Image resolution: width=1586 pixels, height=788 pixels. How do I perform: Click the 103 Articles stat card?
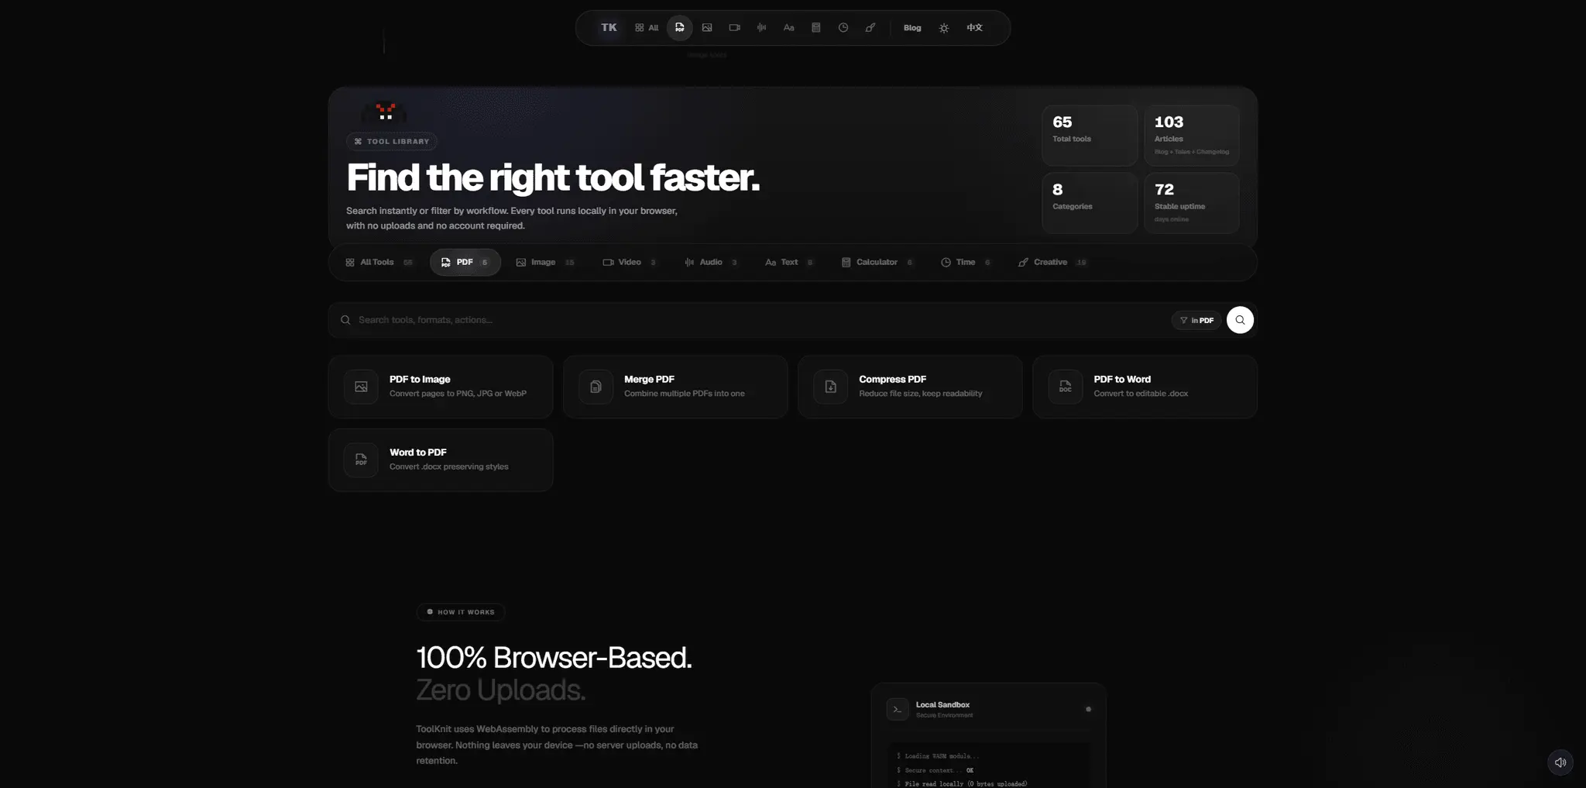1191,135
